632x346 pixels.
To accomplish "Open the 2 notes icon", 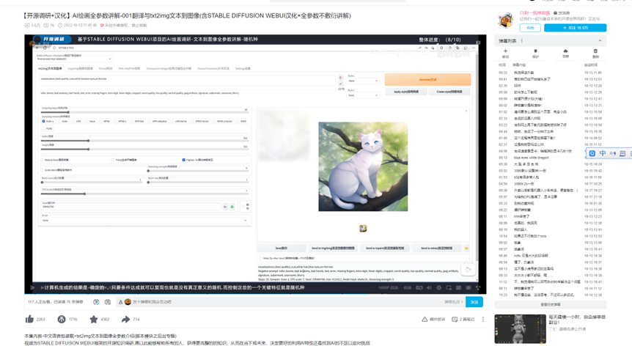I will (x=455, y=320).
